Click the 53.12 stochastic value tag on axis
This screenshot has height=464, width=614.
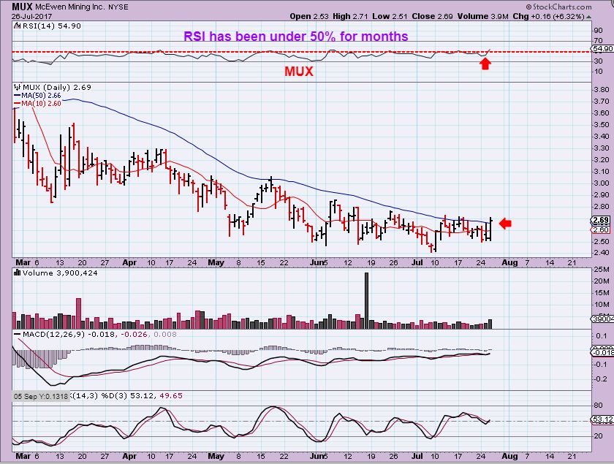pyautogui.click(x=602, y=419)
